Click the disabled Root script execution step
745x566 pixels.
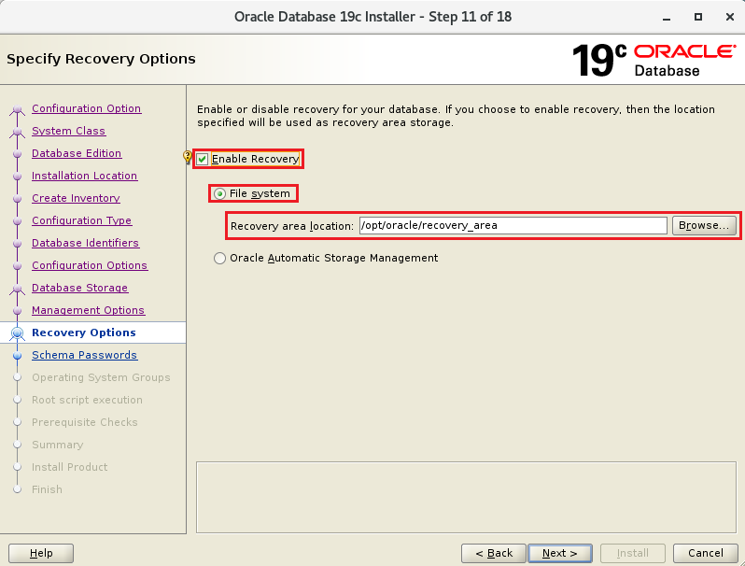(x=87, y=400)
